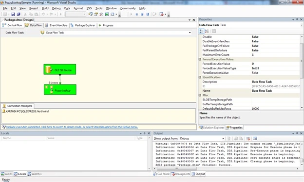Open the solution configuration combo box

pyautogui.click(x=76, y=14)
